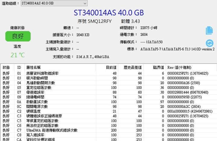The height and width of the screenshot is (141, 217).
Task: Click the raw value 000000000A2C (2604)
Action: 184,107
